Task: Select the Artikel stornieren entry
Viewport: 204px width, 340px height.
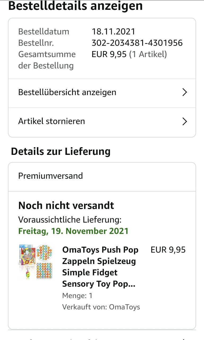Action: (51, 121)
